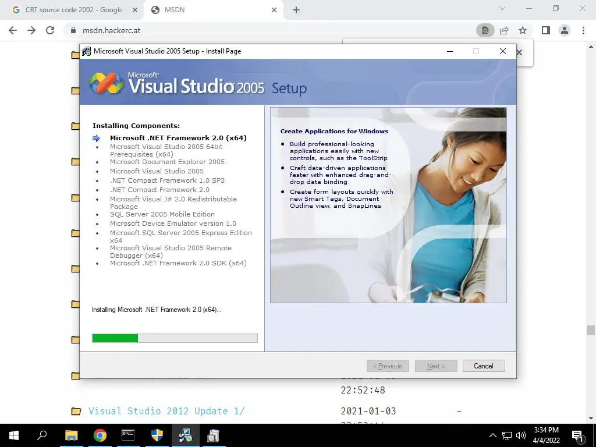
Task: Open a new Chrome tab
Action: point(296,10)
